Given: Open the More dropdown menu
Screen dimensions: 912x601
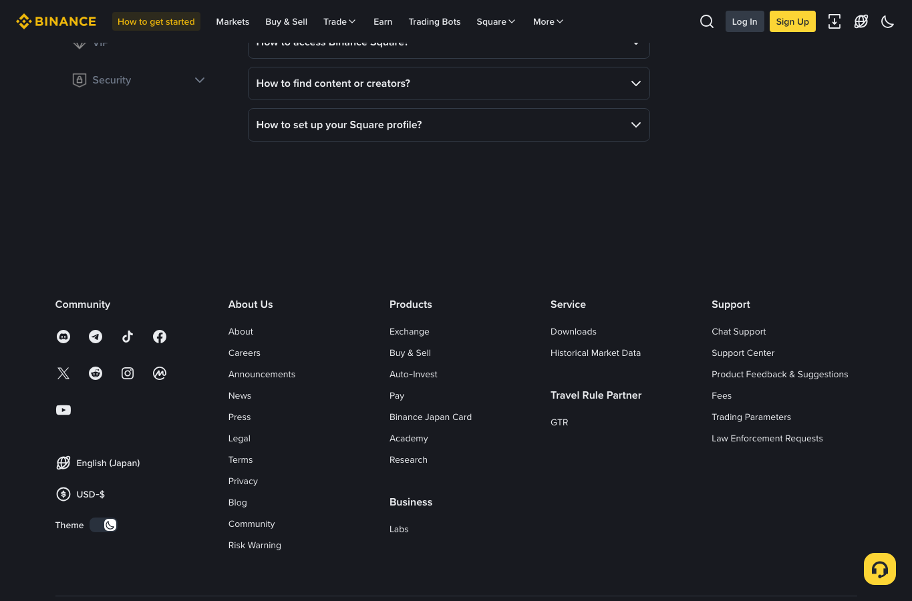Looking at the screenshot, I should (548, 21).
